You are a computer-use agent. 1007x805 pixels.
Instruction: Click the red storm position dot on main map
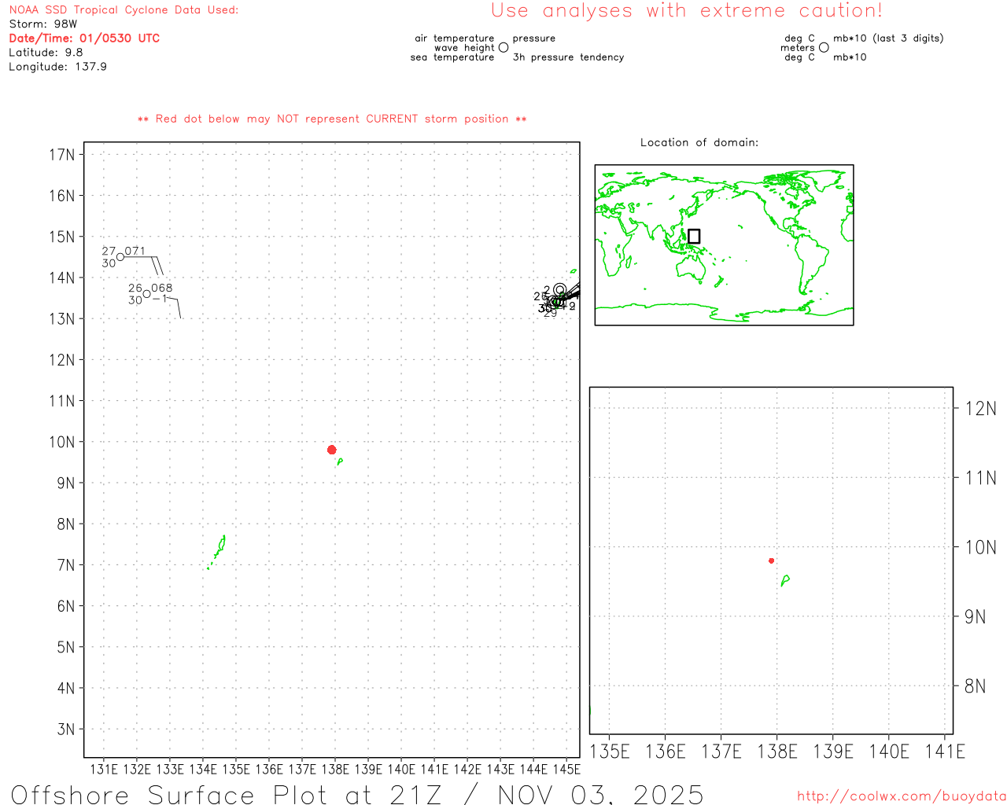coord(331,450)
